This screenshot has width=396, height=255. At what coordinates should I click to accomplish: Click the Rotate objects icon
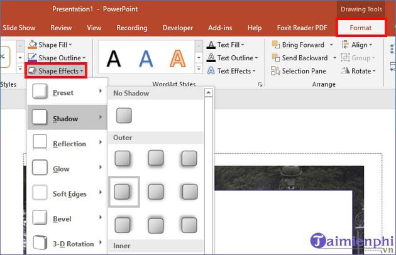pyautogui.click(x=345, y=71)
